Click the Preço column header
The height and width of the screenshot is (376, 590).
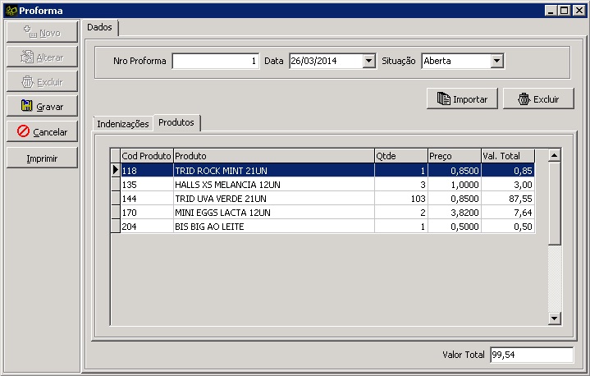pyautogui.click(x=453, y=156)
